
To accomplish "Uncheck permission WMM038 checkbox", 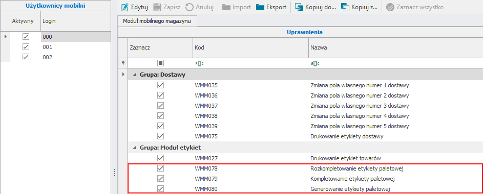I will pyautogui.click(x=160, y=116).
